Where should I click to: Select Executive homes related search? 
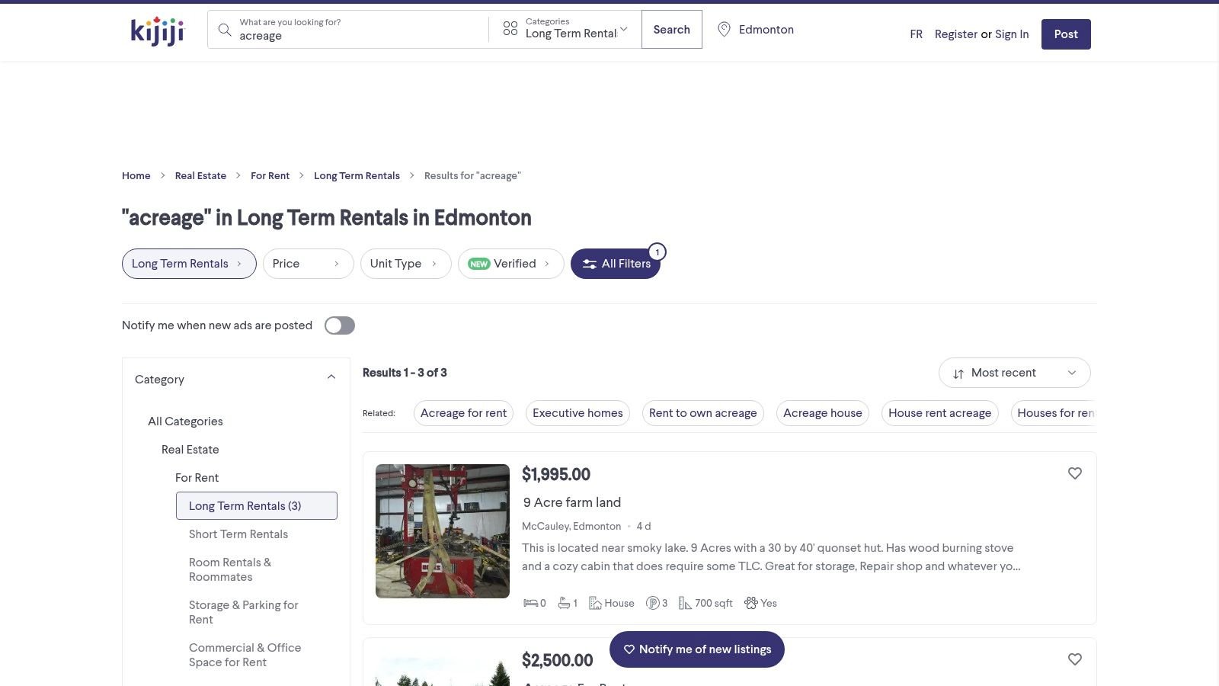[578, 413]
